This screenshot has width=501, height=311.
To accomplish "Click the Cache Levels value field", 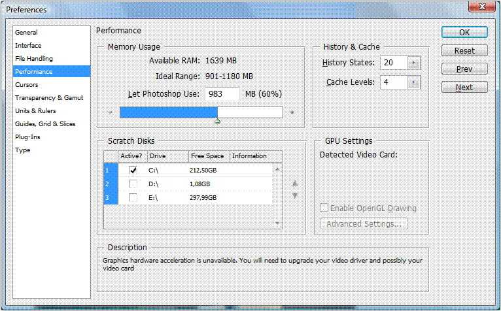I will [x=394, y=82].
